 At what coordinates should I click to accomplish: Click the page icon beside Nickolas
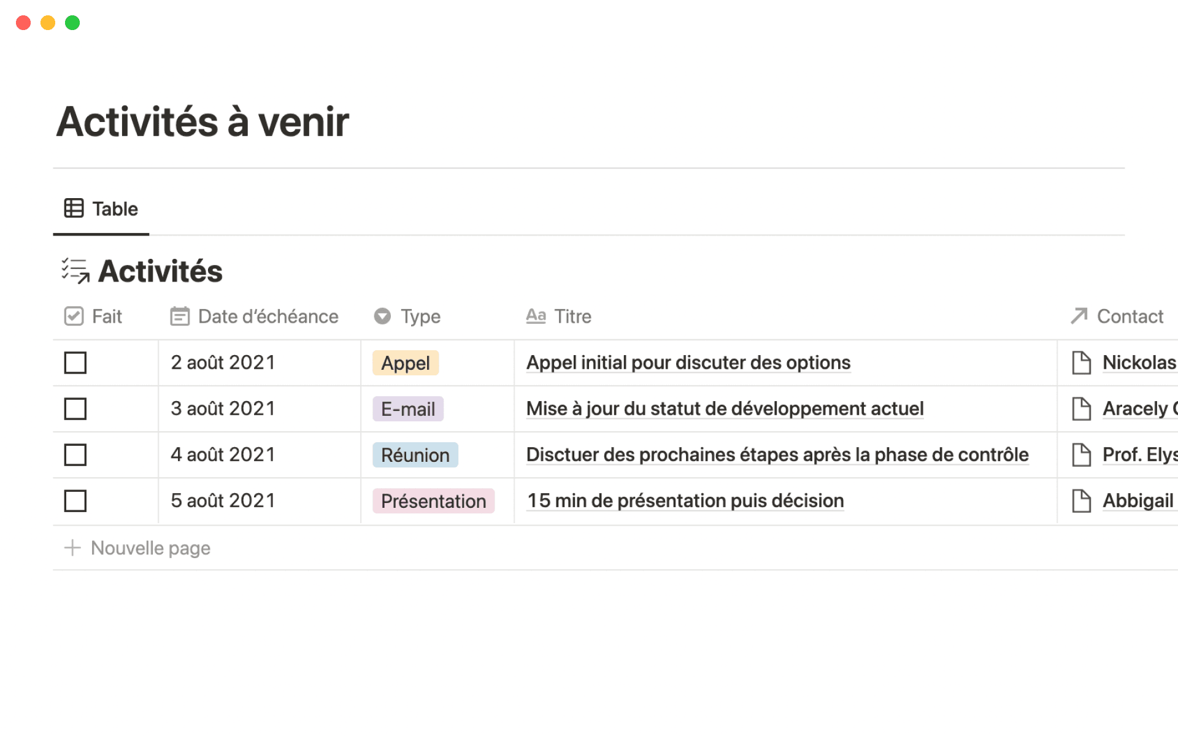click(1081, 362)
